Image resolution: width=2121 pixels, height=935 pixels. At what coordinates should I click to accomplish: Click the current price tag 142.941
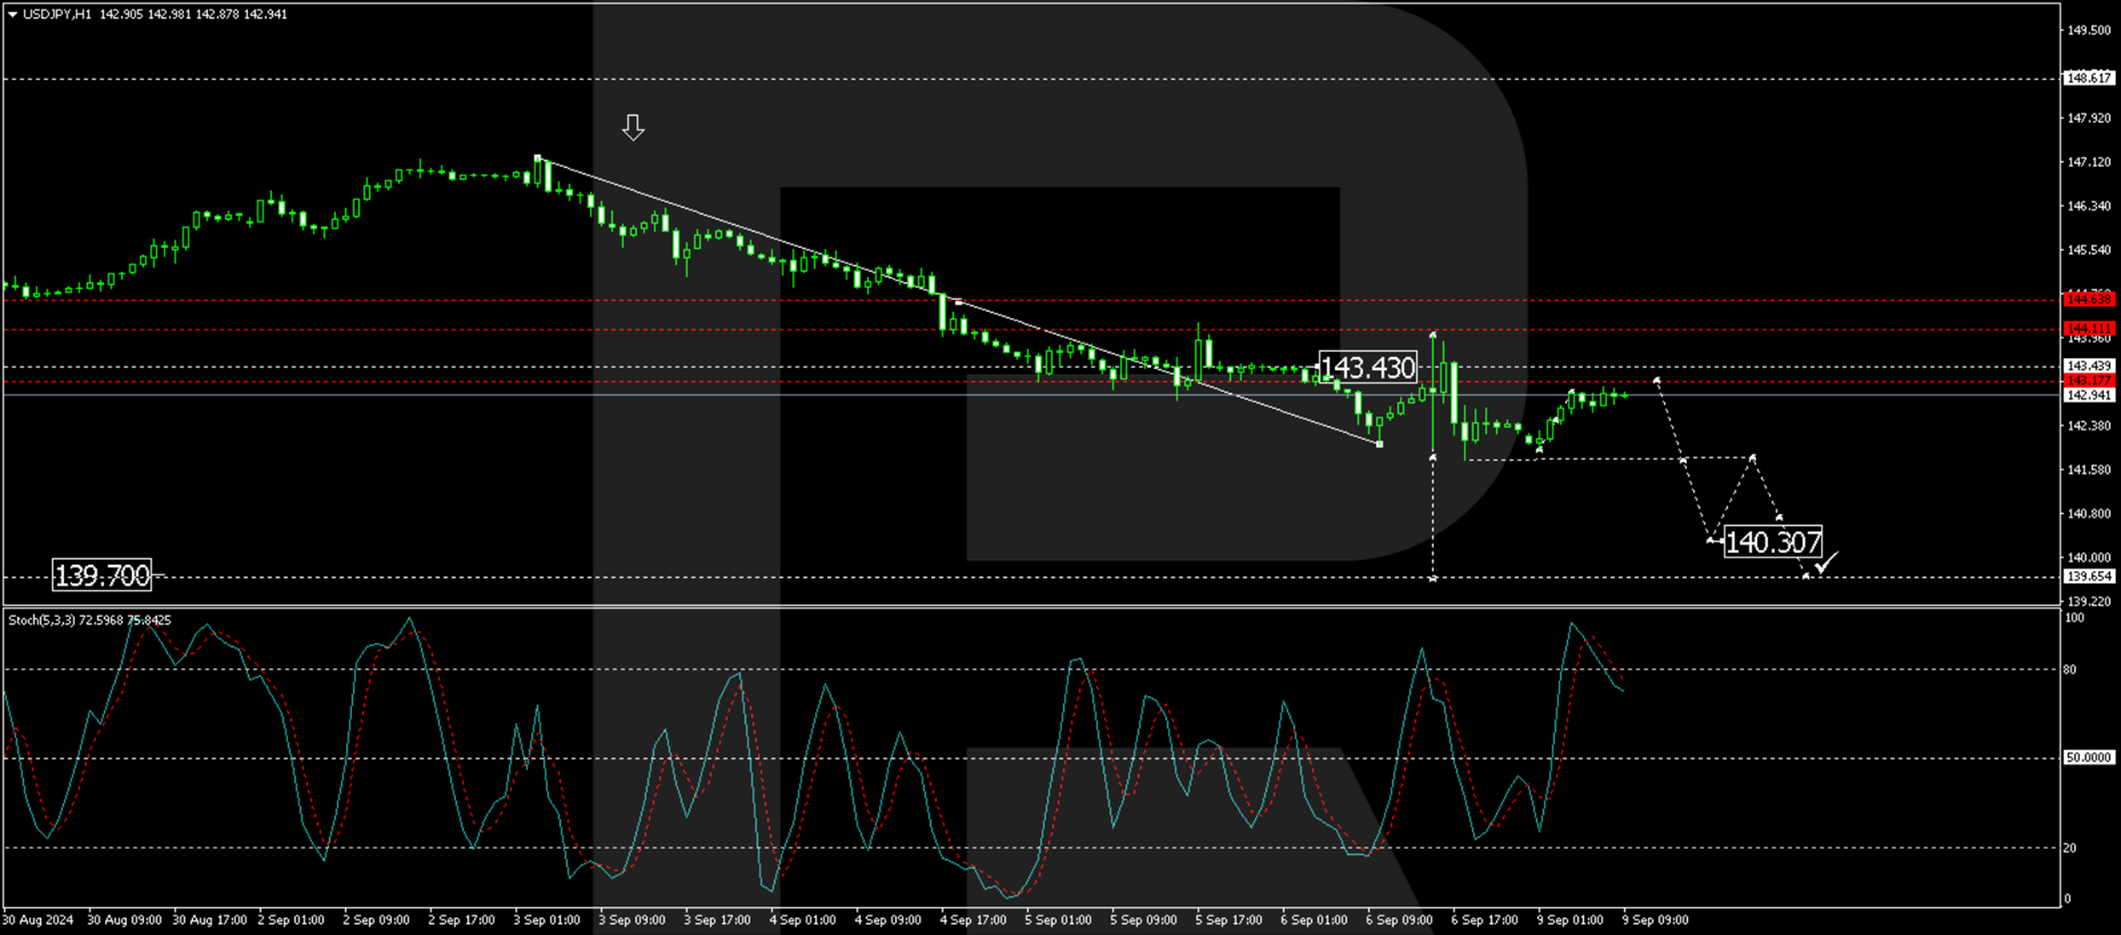pos(2089,395)
